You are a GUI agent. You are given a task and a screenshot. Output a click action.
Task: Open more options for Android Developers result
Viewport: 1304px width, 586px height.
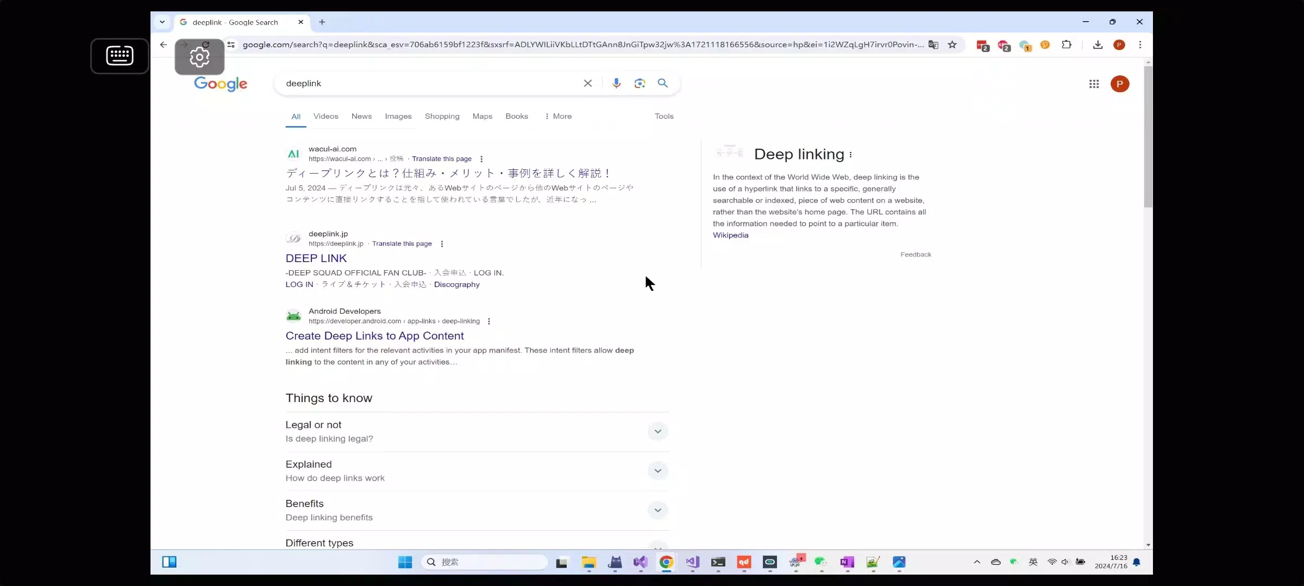click(x=489, y=322)
